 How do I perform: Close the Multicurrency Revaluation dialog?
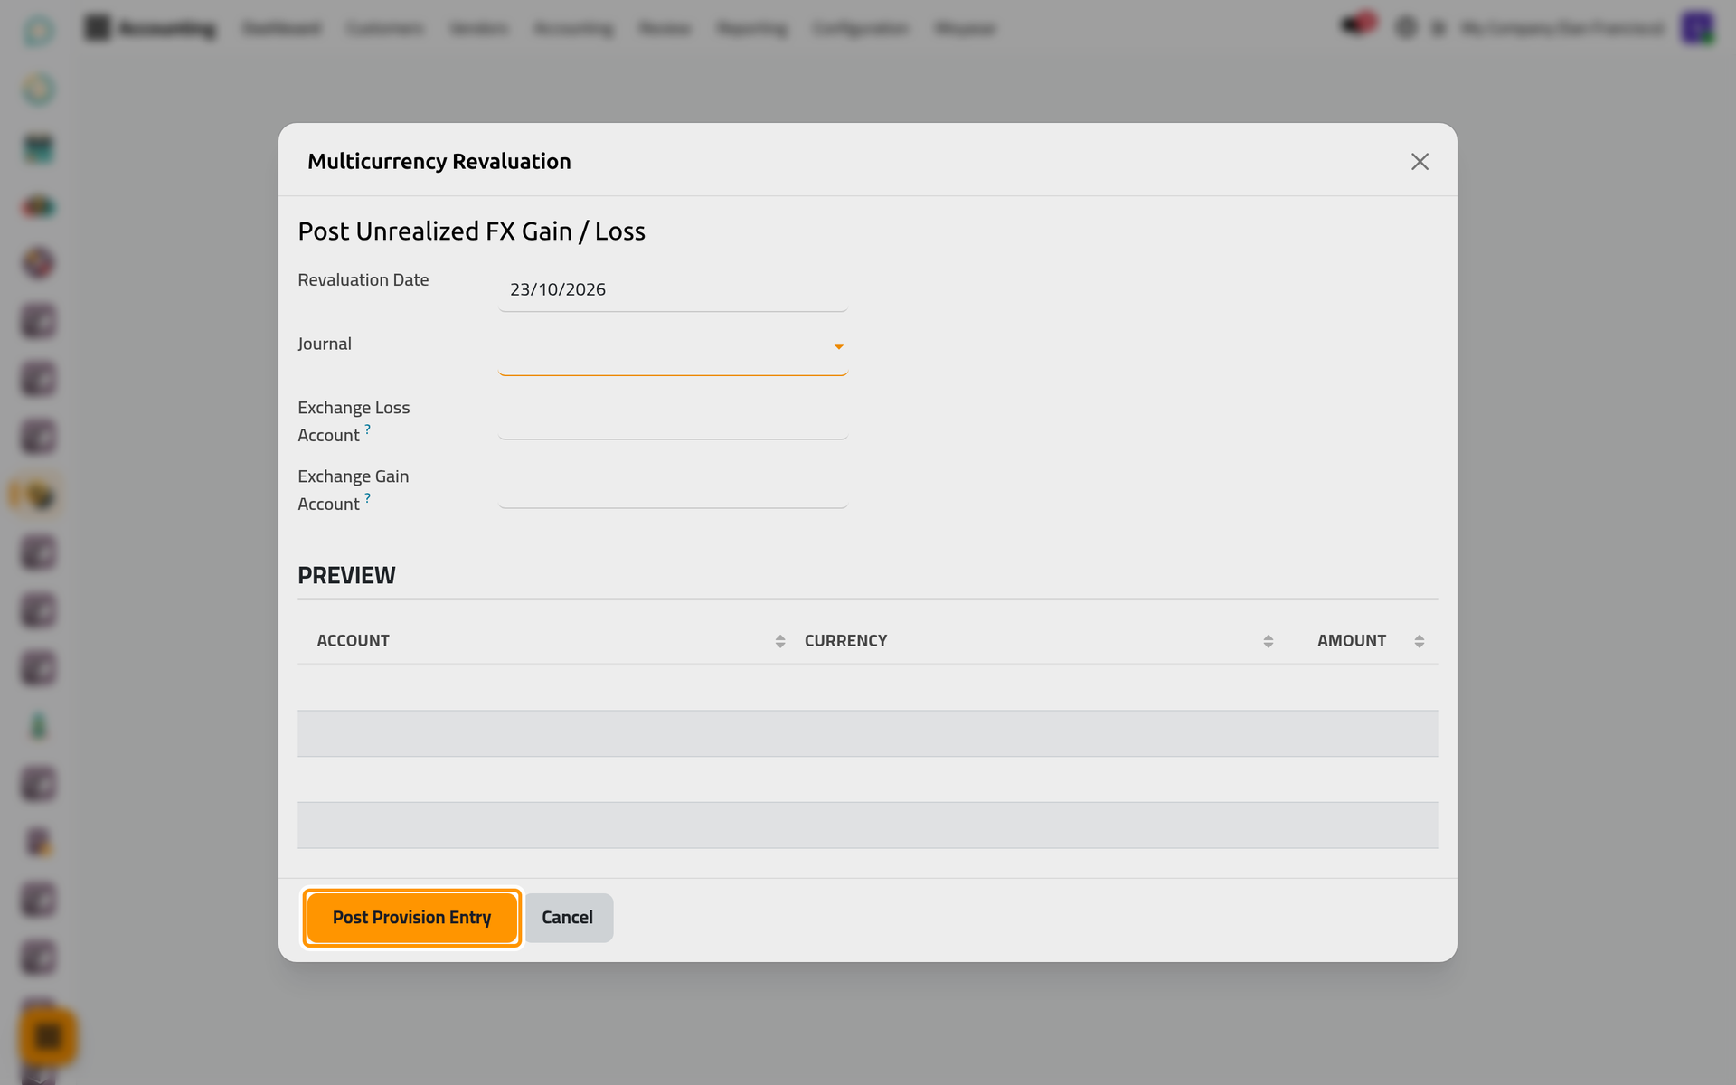(x=1420, y=162)
